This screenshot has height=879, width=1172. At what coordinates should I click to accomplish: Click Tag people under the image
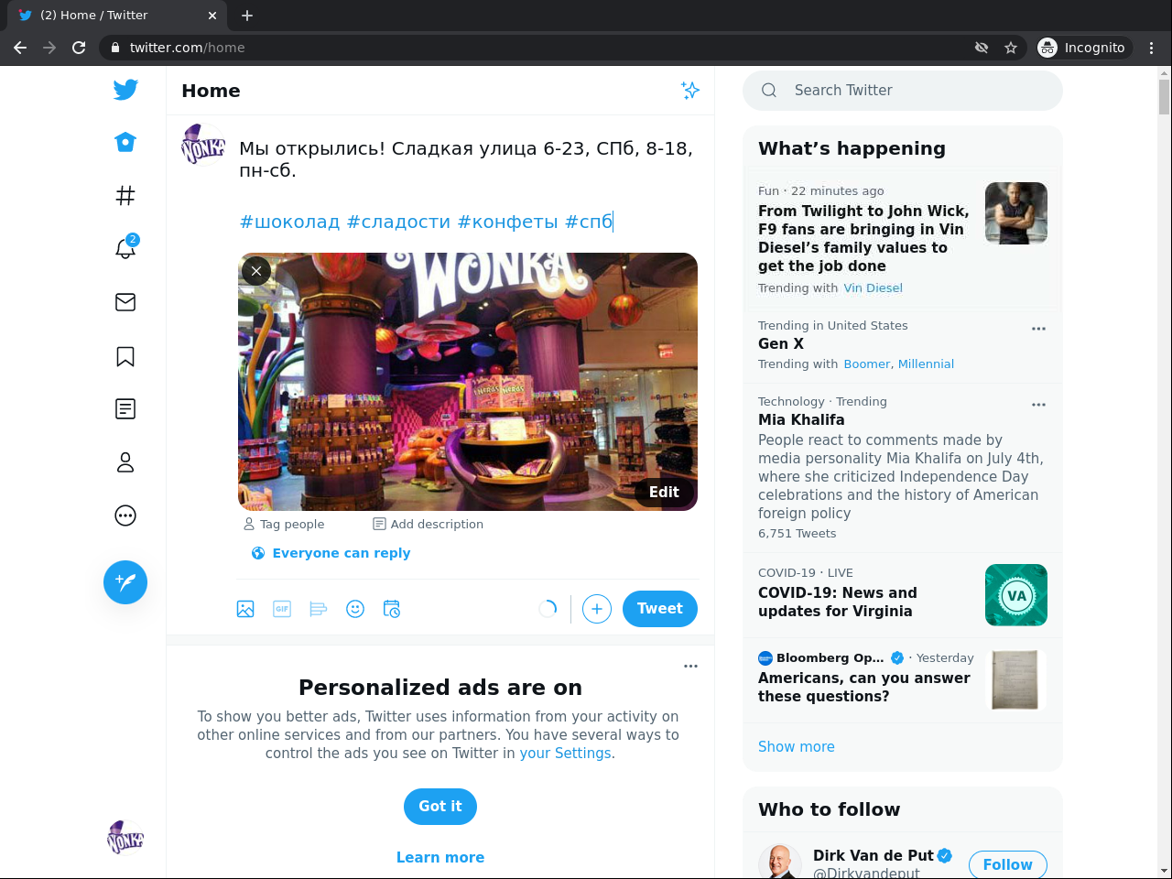[x=284, y=524]
